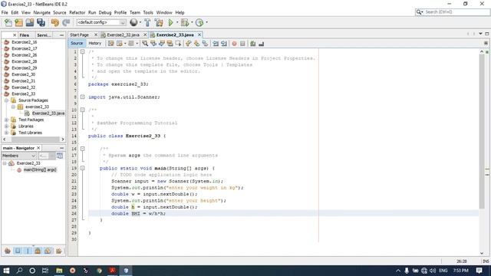Toggle Fully Qualified Names in Navigator

[x=58, y=251]
